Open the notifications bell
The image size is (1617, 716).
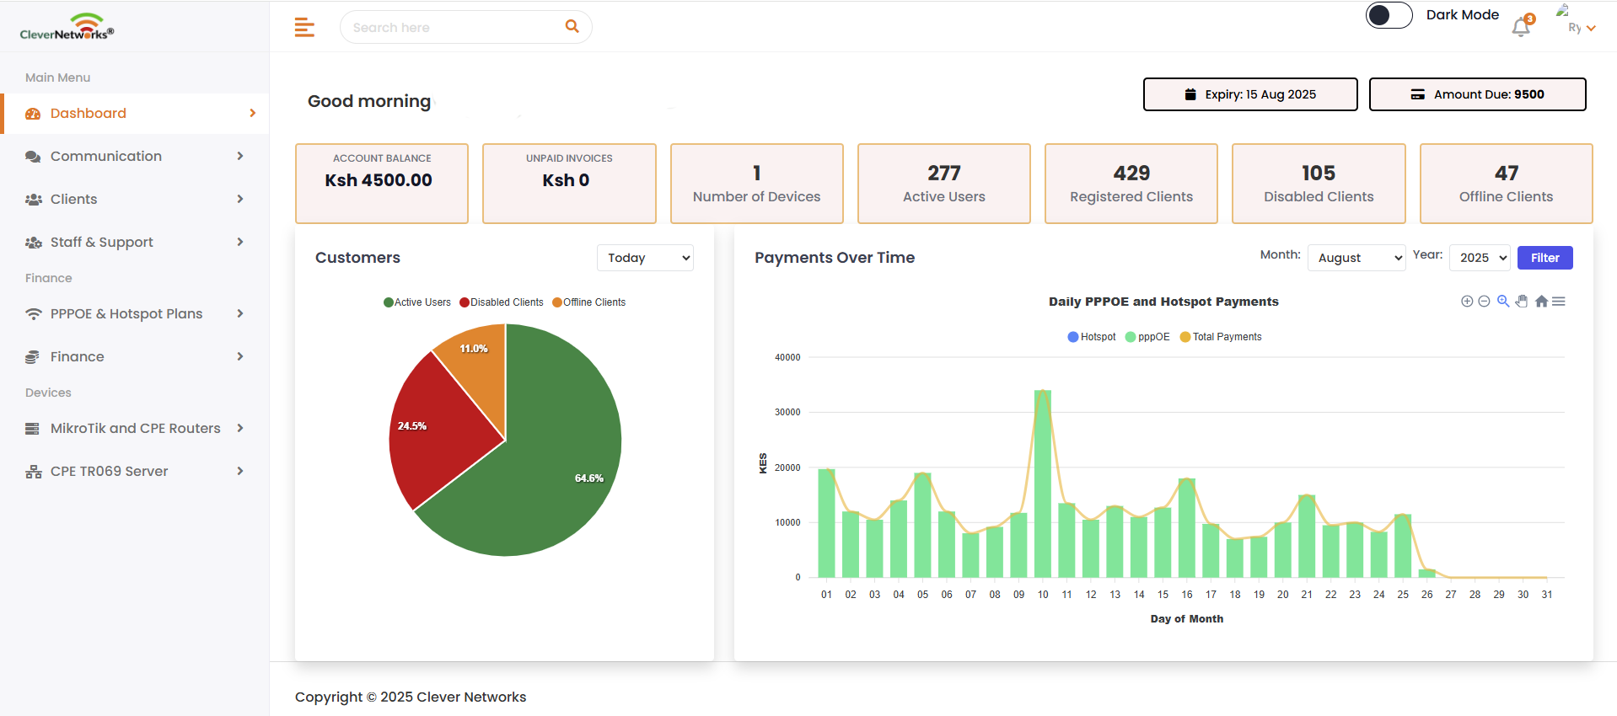[1522, 27]
